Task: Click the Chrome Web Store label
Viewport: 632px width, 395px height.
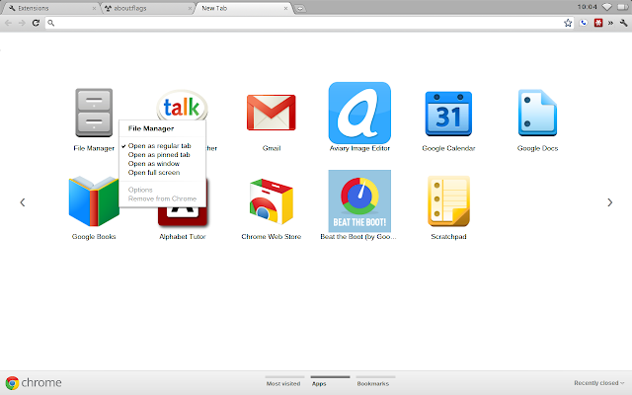Action: point(272,237)
